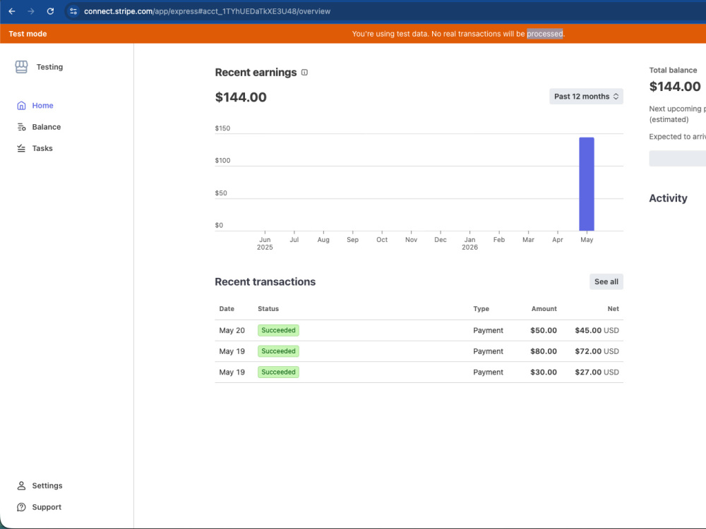
Task: Click the browser forward arrow
Action: [x=31, y=11]
